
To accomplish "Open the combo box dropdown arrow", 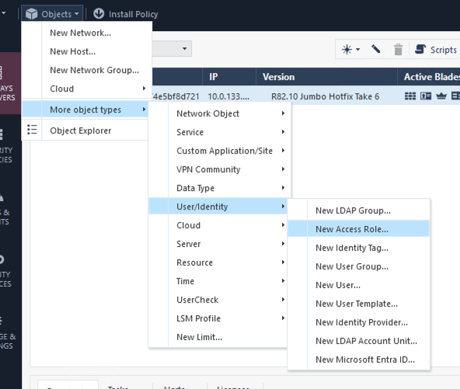I will pos(184,48).
